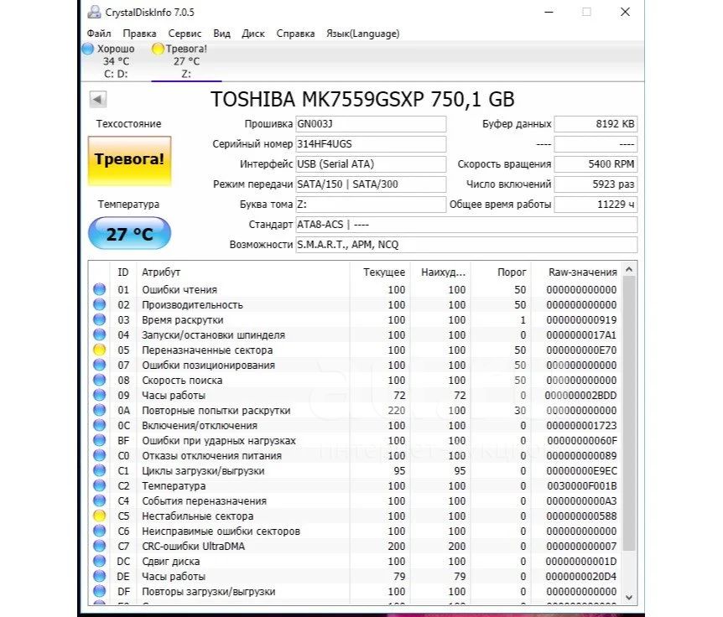This screenshot has height=617, width=723.
Task: Click status icon of Неисправимые ошибки секторов row
Action: tap(100, 531)
